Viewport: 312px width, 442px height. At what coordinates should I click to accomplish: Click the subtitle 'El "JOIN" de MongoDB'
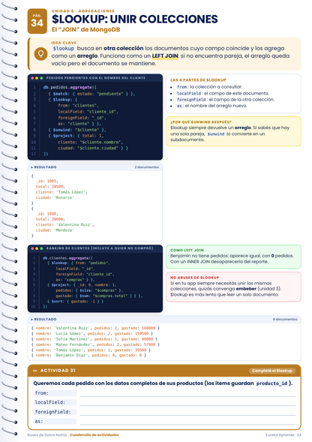[x=85, y=29]
